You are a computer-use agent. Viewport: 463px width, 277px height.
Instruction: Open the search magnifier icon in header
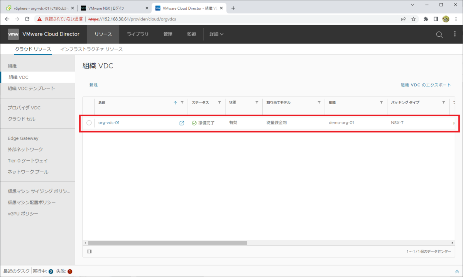[439, 34]
